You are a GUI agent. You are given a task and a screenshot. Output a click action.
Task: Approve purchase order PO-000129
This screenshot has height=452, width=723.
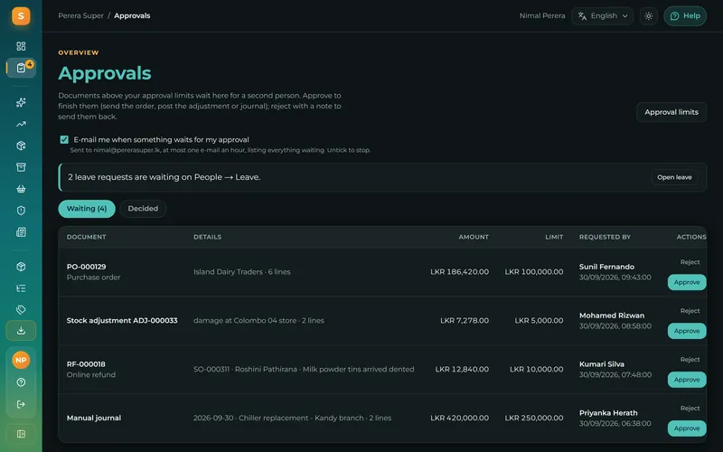click(x=687, y=282)
